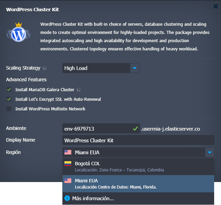
Task: Click Localización: Zona Franca – Tocancipá text
Action: pyautogui.click(x=119, y=170)
